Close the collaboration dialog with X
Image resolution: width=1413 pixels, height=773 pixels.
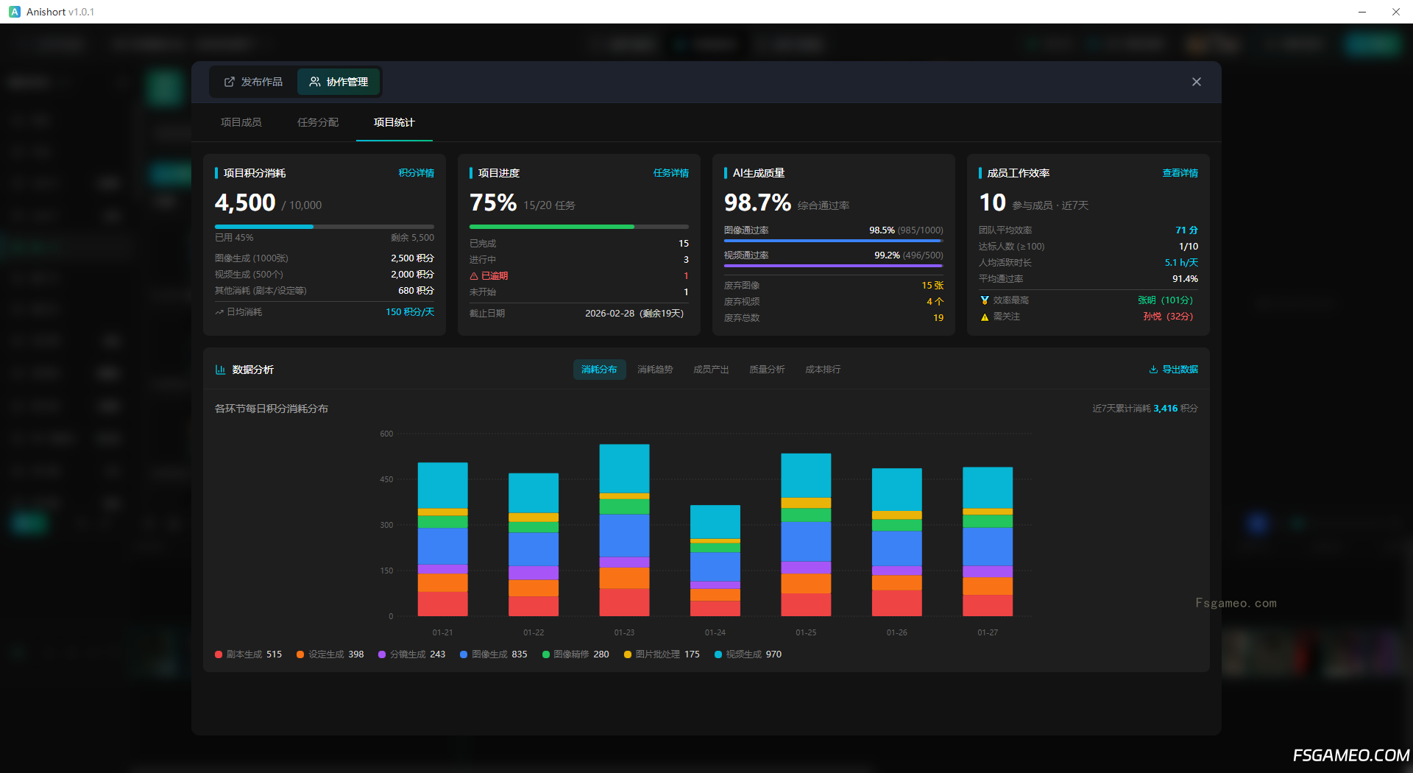click(x=1196, y=82)
